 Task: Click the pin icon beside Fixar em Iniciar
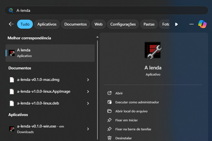click(110, 120)
